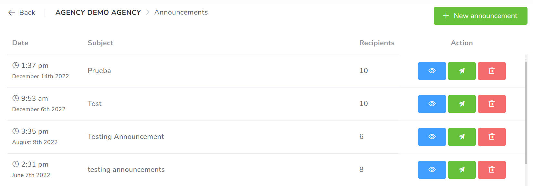Send the Test announcement

462,104
